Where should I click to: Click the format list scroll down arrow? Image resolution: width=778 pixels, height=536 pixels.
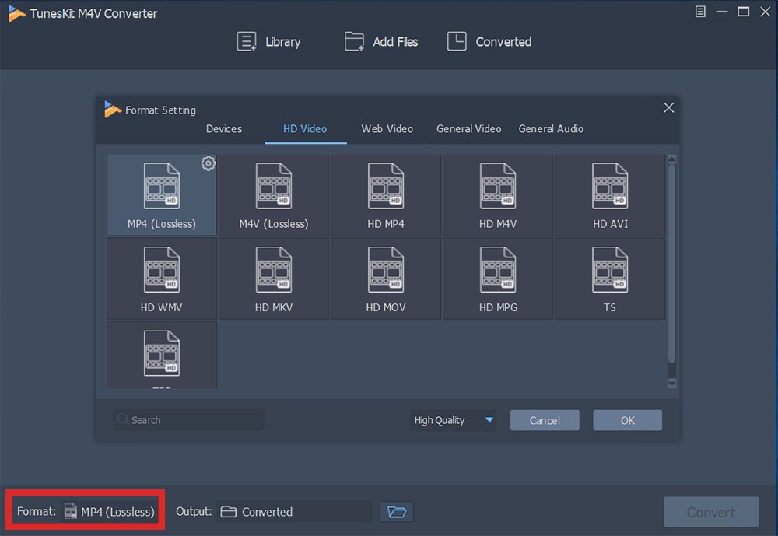point(672,384)
